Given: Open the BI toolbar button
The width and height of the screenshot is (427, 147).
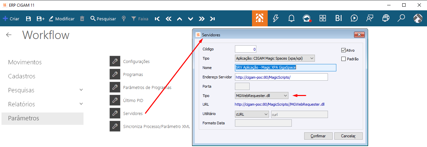Looking at the screenshot, I should tap(338, 18).
